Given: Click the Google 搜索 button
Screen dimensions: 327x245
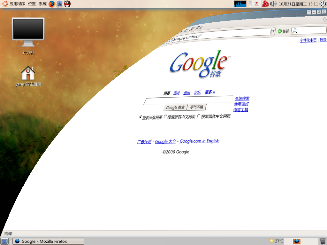Looking at the screenshot, I should point(175,108).
